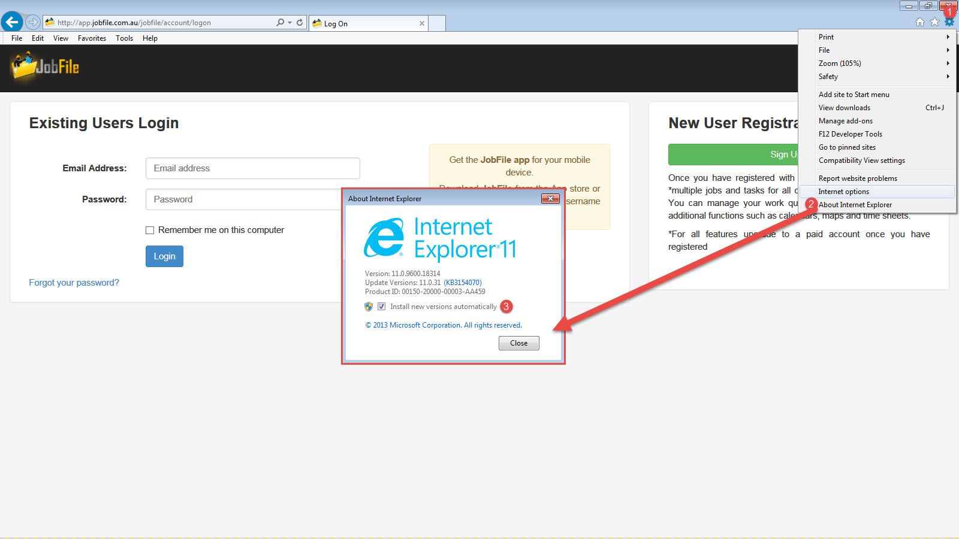959x539 pixels.
Task: Click the Tools gear icon
Action: (949, 22)
